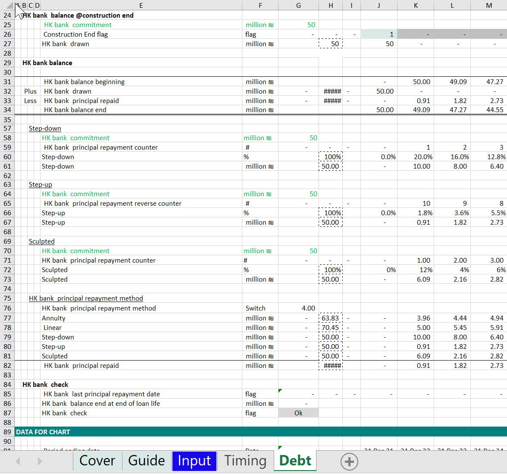Open the Guide sheet tab
507x474 pixels.
pos(147,460)
